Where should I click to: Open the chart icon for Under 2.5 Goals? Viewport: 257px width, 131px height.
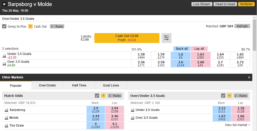tap(133, 110)
